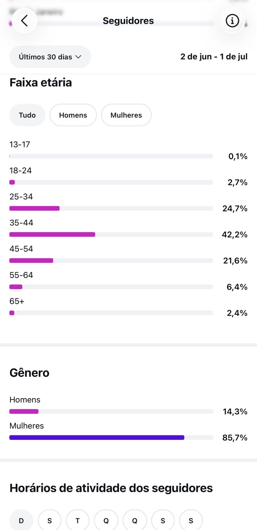Open the info icon beside Seguidores
The image size is (257, 530).
pos(232,21)
